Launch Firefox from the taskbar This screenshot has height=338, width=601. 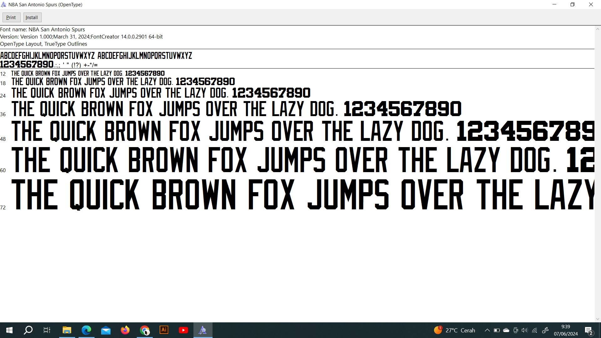125,330
